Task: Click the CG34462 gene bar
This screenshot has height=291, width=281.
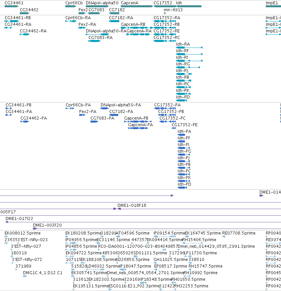Action: pyautogui.click(x=25, y=13)
